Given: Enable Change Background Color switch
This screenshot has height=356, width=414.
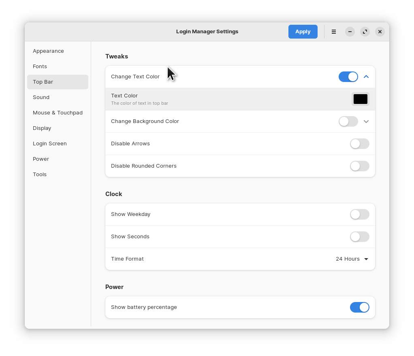Looking at the screenshot, I should tap(348, 121).
